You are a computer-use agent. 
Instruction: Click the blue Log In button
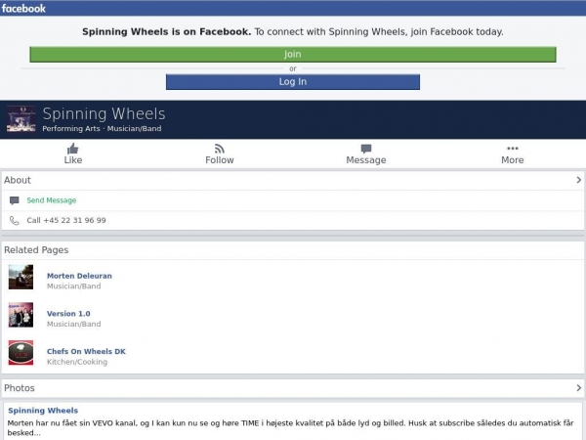293,82
